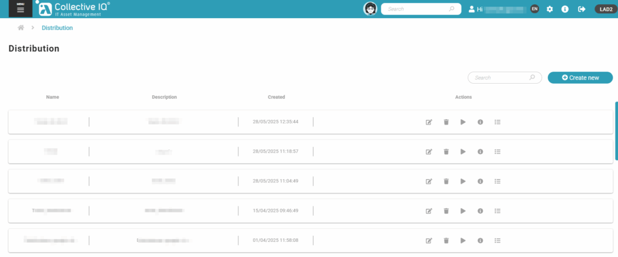Image resolution: width=618 pixels, height=257 pixels.
Task: Run the distribution created 28/05/2025 11:04:49
Action: point(463,181)
